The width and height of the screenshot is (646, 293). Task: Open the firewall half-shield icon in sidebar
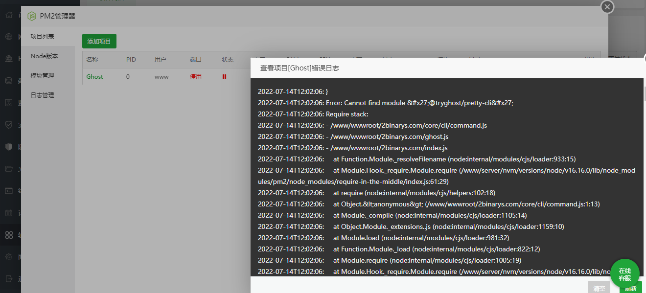[x=9, y=147]
